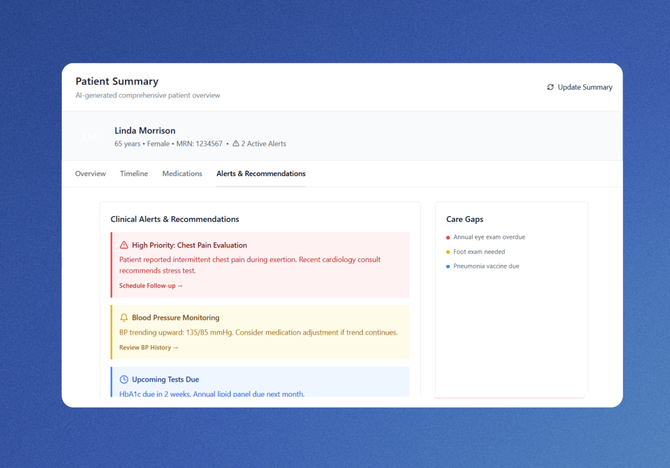The height and width of the screenshot is (468, 670).
Task: Click the LM patient avatar
Action: point(90,136)
